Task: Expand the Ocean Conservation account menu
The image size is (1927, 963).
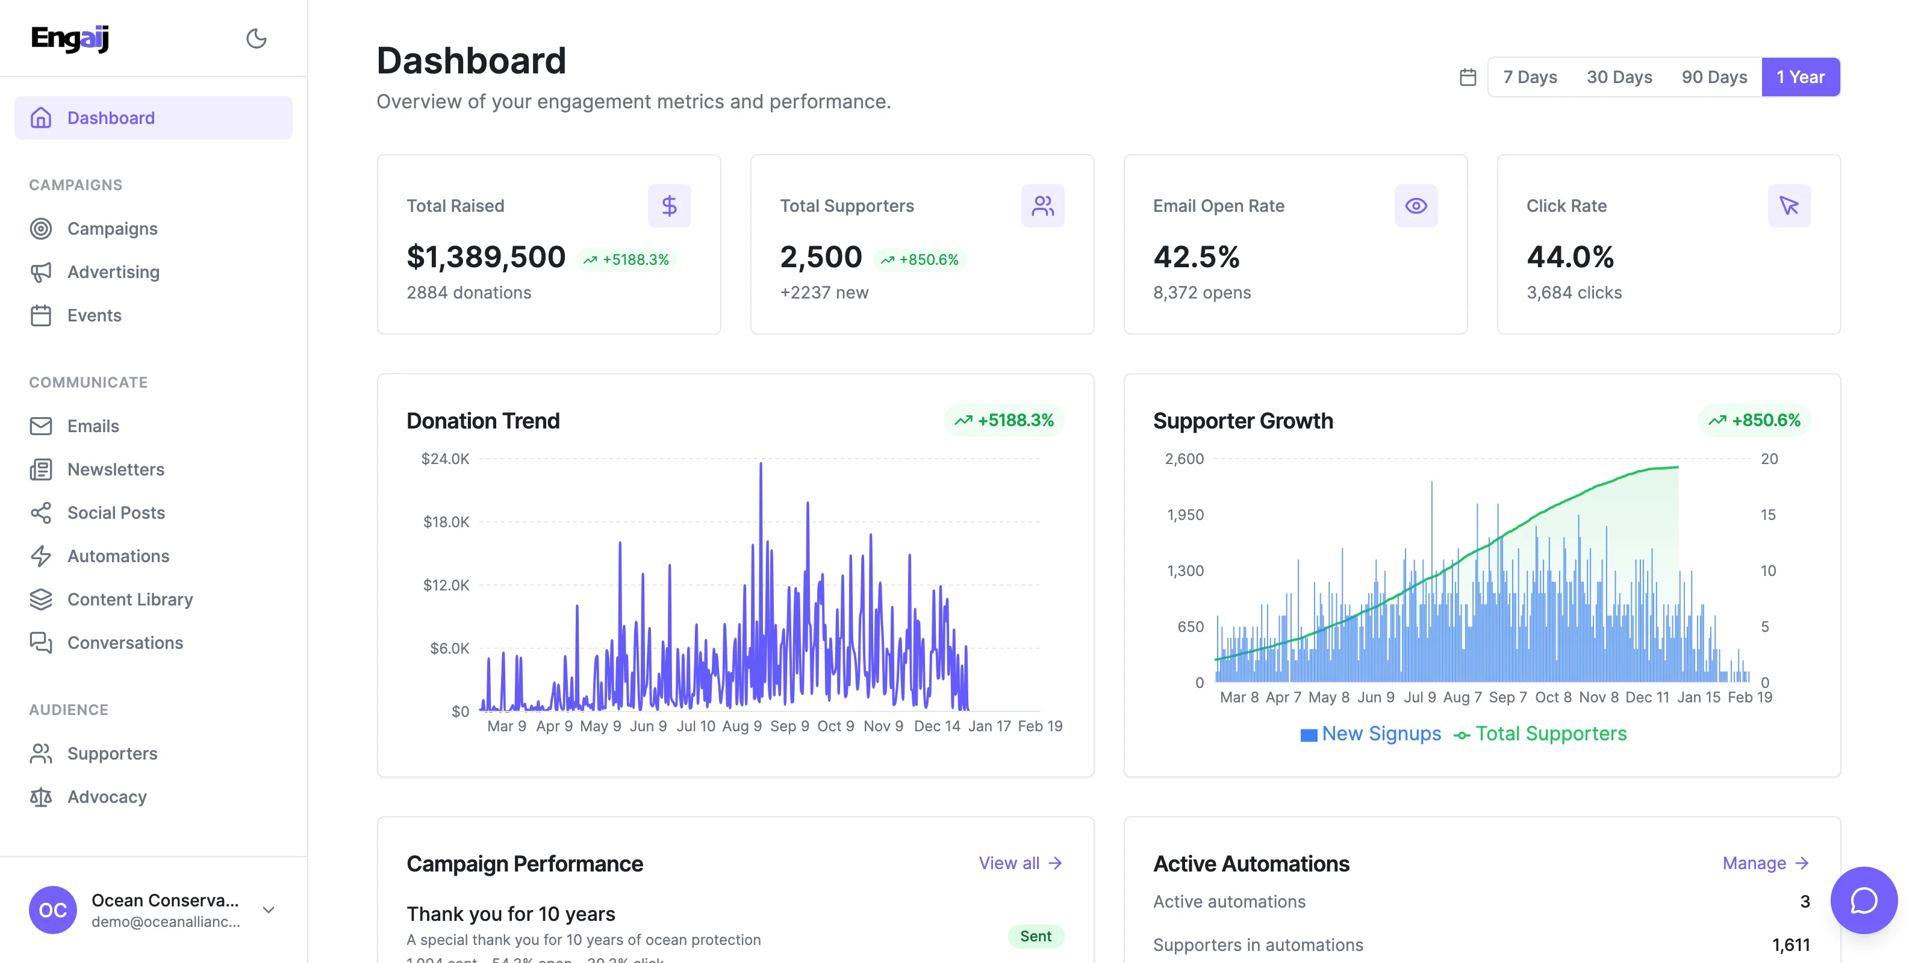Action: click(269, 910)
